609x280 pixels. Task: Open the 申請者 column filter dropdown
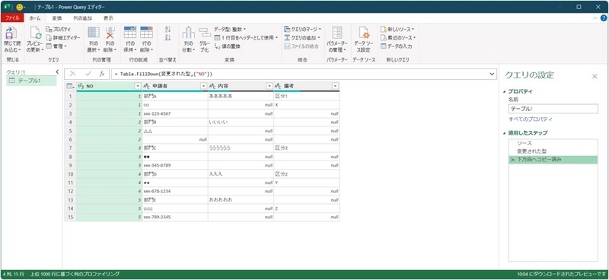point(203,86)
